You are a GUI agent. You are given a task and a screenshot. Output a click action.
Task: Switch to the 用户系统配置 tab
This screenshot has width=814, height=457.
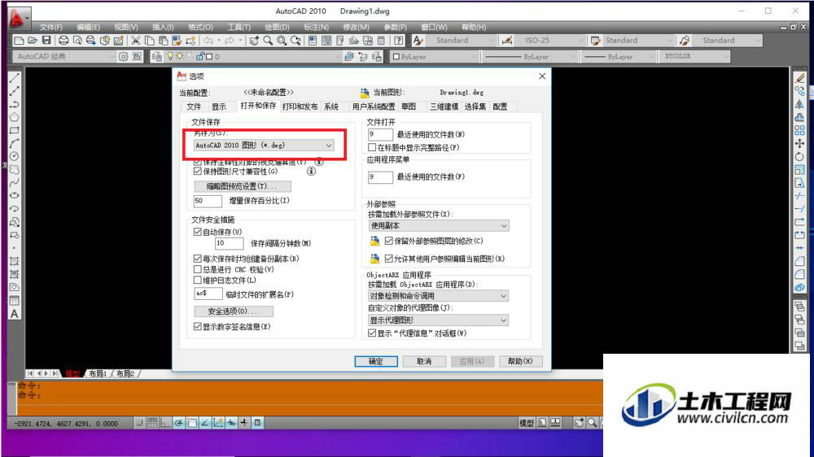pyautogui.click(x=374, y=107)
